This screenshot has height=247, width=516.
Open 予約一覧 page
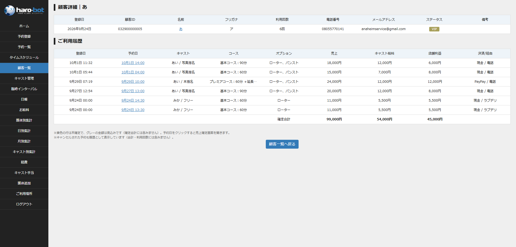click(24, 47)
